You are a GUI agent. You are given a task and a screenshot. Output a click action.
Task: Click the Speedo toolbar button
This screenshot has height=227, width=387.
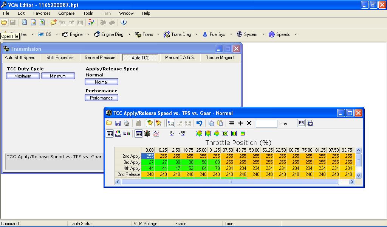(x=280, y=34)
